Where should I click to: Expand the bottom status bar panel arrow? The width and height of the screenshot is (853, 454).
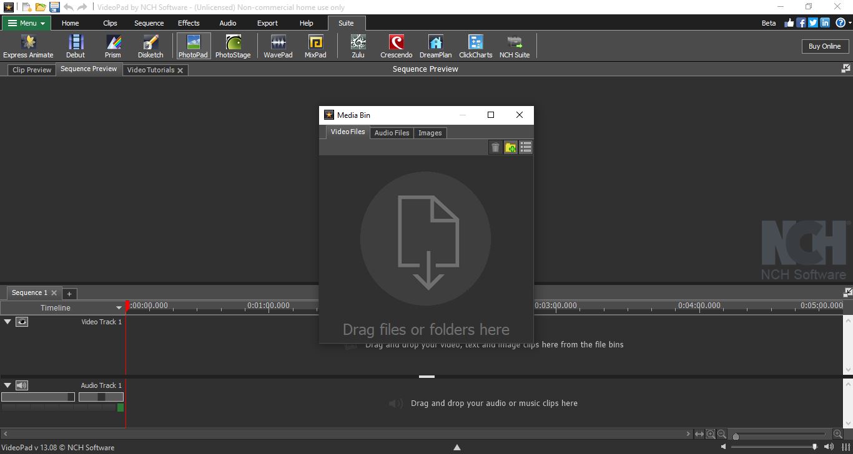457,447
